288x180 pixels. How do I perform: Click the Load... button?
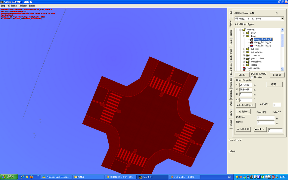point(242,75)
